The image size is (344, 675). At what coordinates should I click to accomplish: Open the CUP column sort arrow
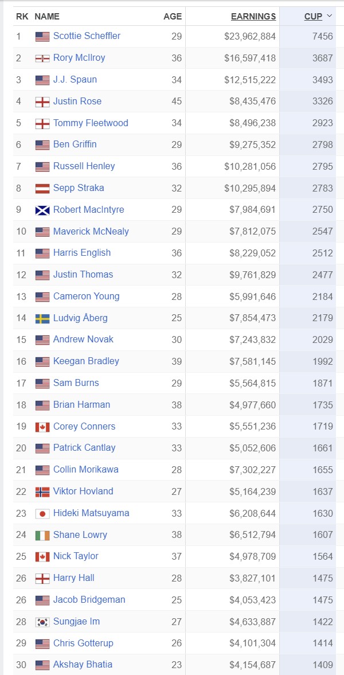click(x=330, y=16)
